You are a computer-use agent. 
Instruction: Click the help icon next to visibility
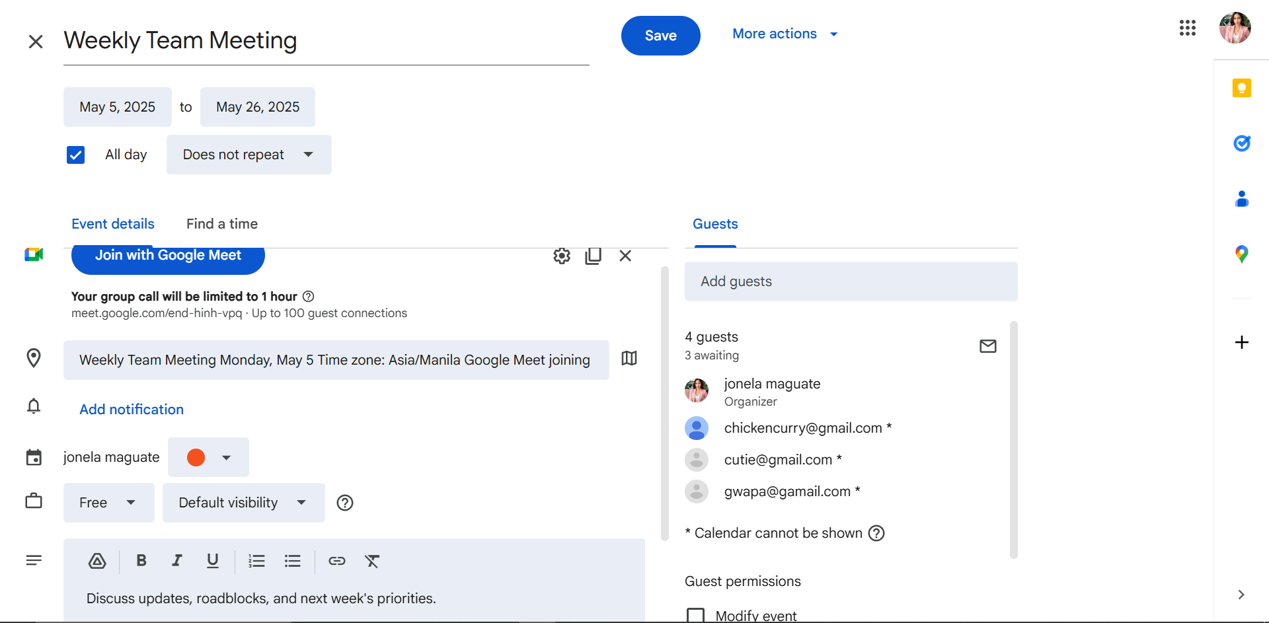(345, 503)
